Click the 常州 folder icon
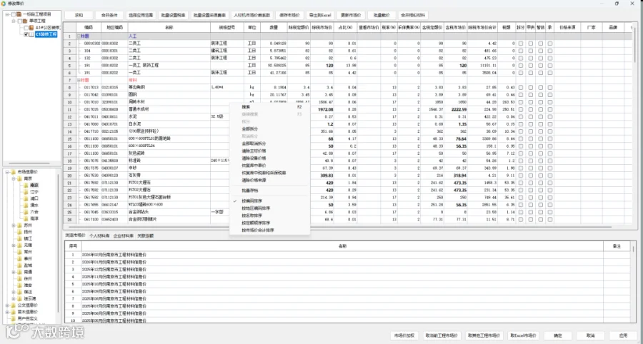The image size is (643, 344). (x=19, y=252)
